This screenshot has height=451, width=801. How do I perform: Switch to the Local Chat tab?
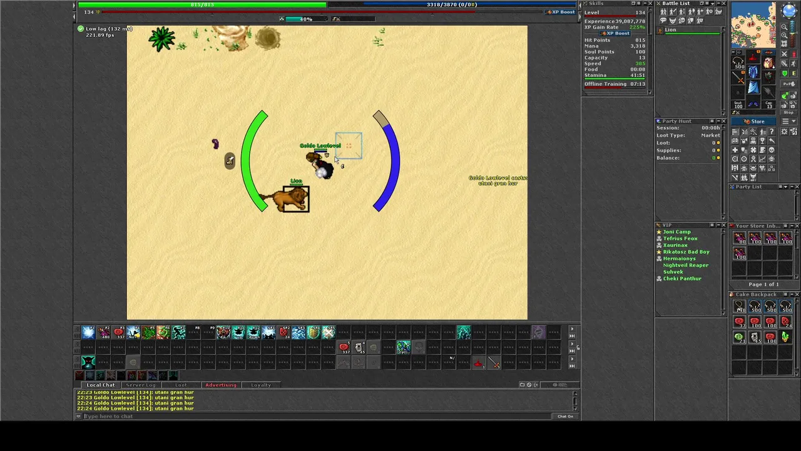pyautogui.click(x=101, y=385)
